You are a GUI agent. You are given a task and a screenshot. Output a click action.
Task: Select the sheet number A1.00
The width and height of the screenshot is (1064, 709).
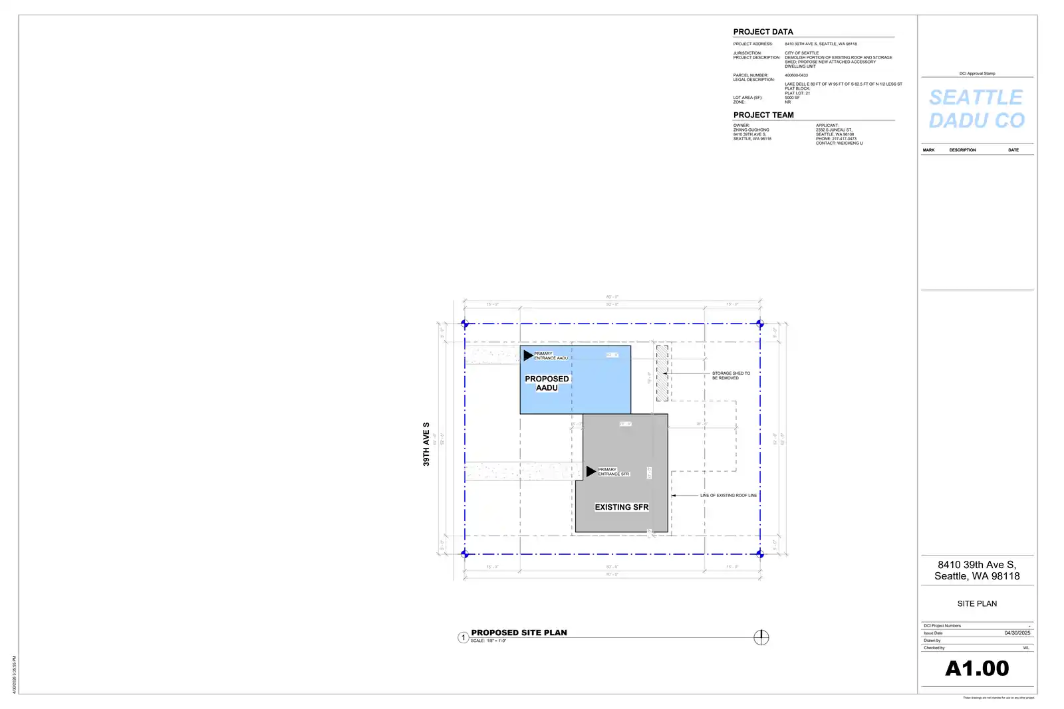(977, 668)
